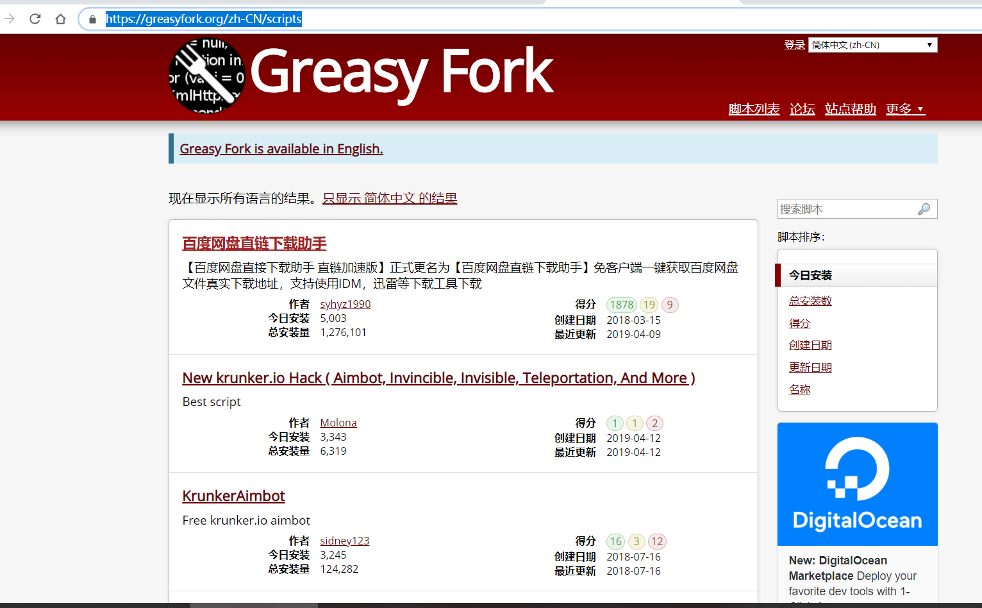This screenshot has width=982, height=608.
Task: Sort scripts by 得分
Action: click(799, 323)
